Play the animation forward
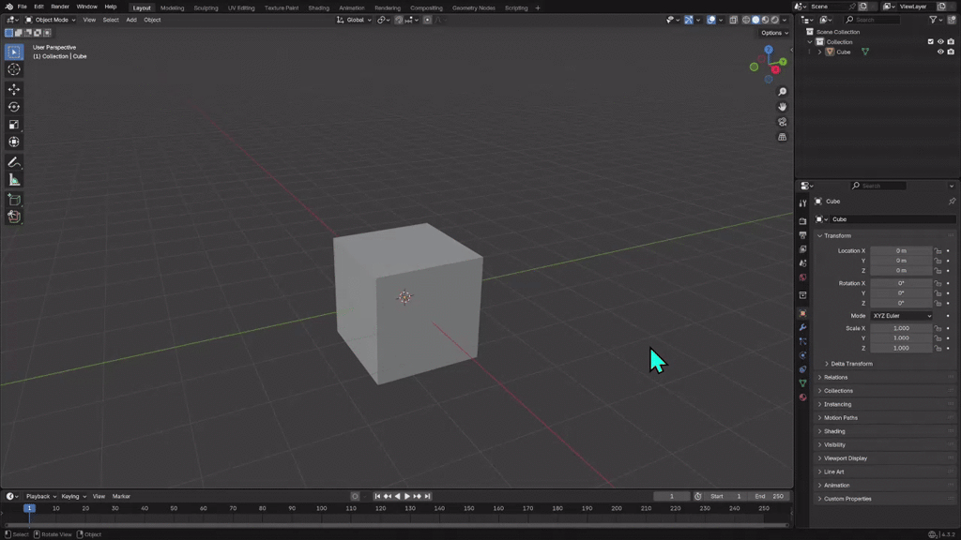Screen dimensions: 961x540 [407, 497]
